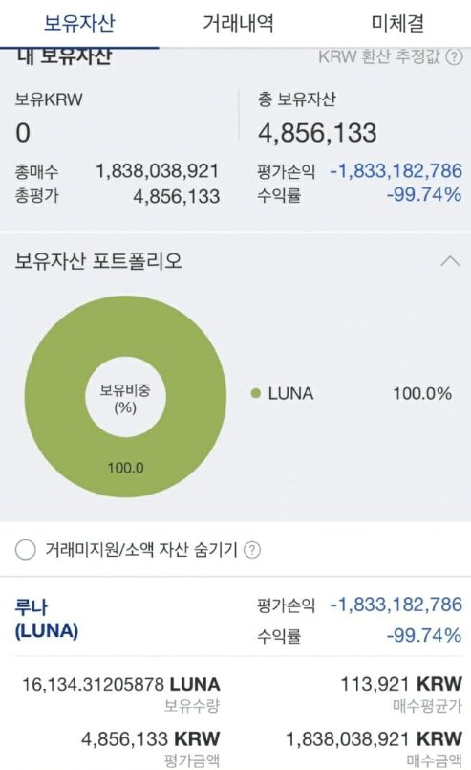Collapse the 보유자산 포트폴리오 section chevron
Image resolution: width=471 pixels, height=770 pixels.
(450, 261)
